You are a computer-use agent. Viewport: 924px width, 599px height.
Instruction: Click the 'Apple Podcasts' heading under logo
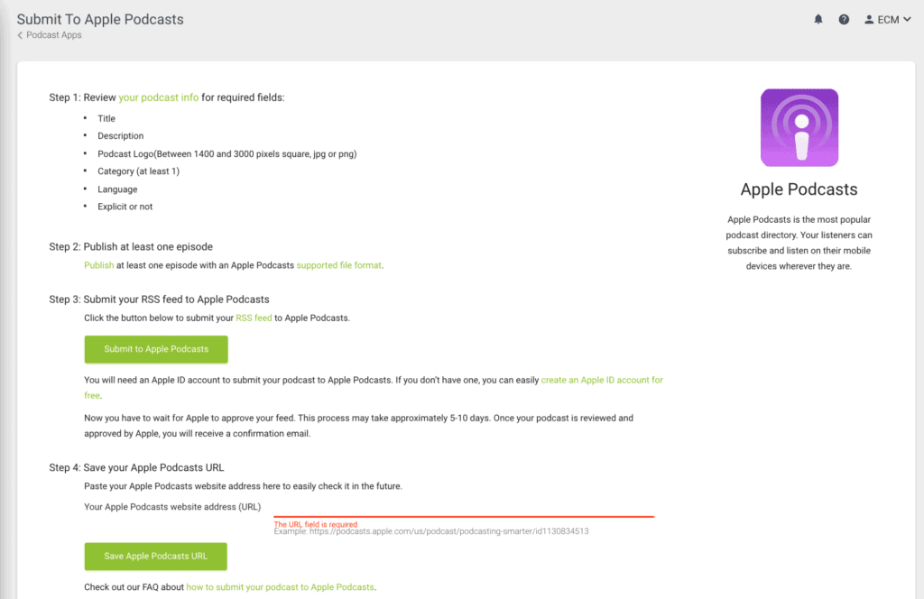799,189
